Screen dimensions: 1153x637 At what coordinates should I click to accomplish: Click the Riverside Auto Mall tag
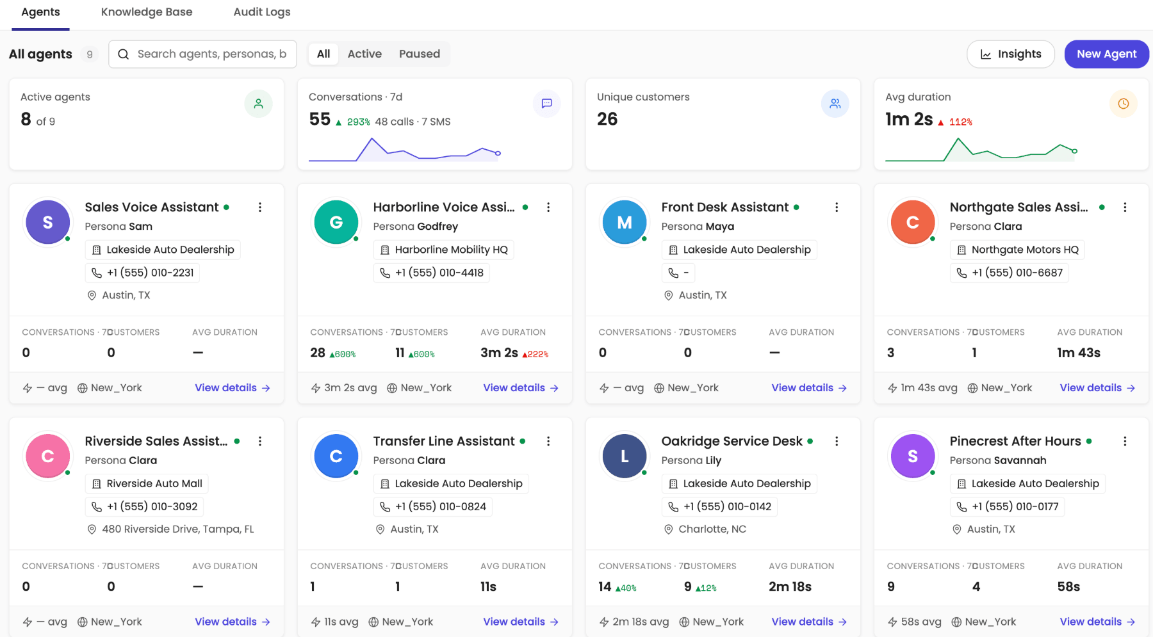tap(147, 483)
